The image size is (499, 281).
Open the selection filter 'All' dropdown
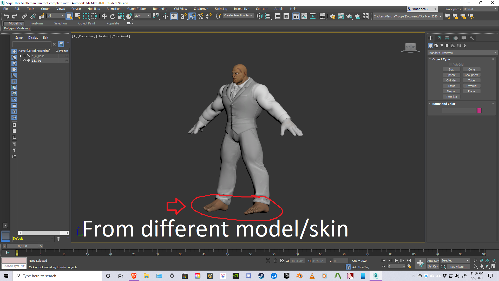pos(56,16)
